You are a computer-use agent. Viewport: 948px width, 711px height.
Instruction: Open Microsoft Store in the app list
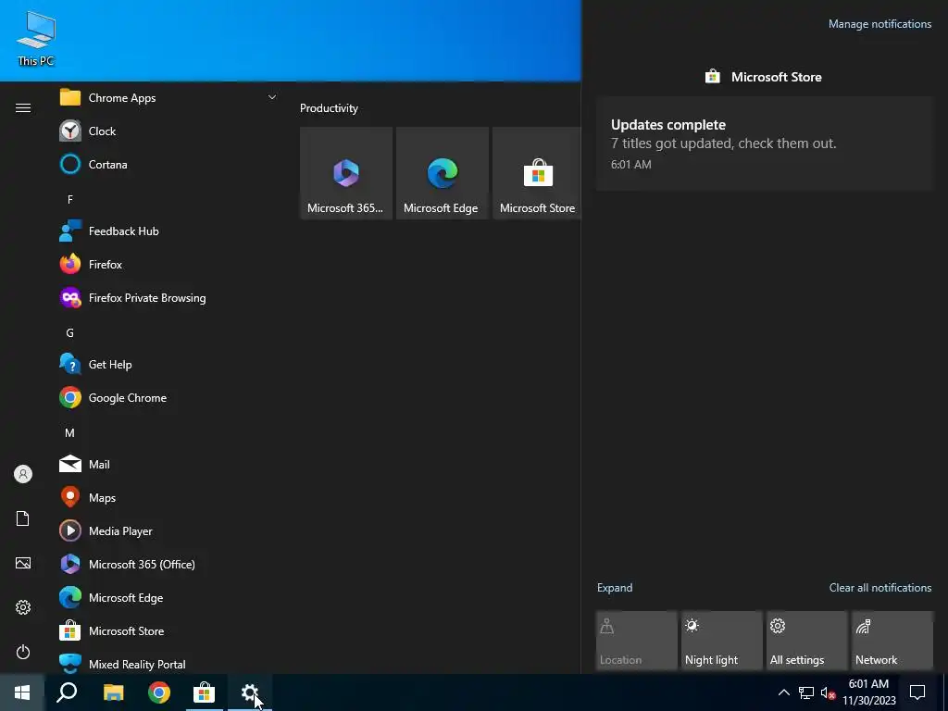click(x=168, y=630)
